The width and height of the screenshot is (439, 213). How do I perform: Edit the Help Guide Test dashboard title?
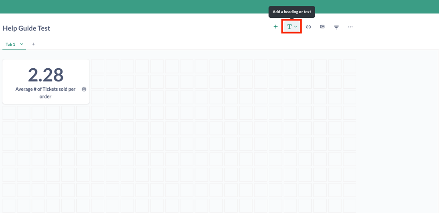point(26,28)
